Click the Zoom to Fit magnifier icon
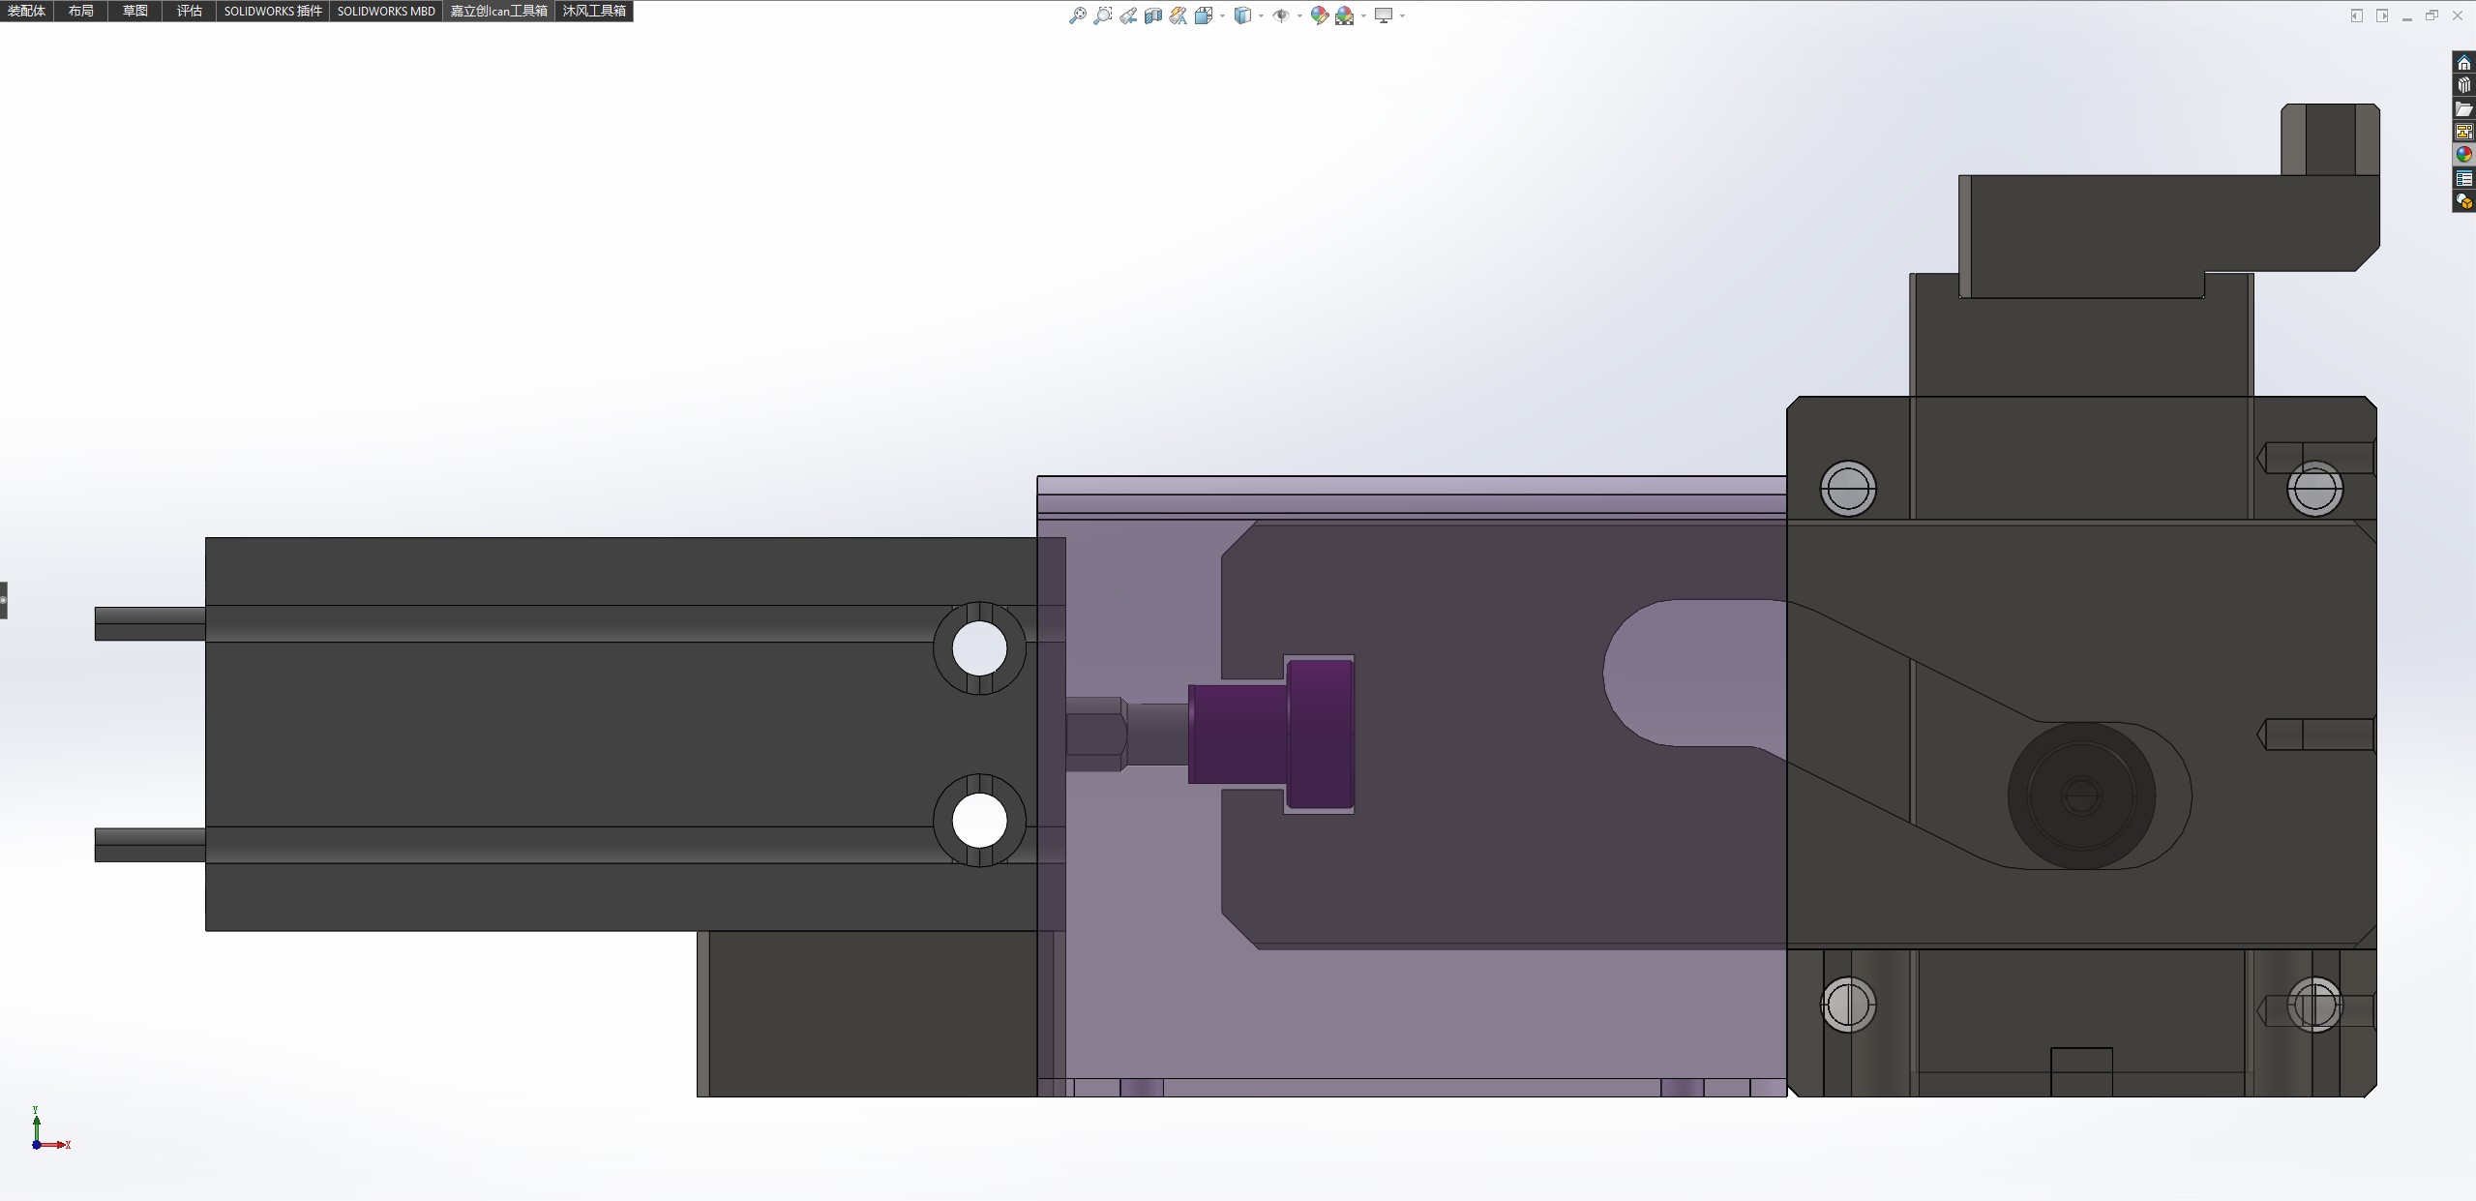 [1077, 15]
